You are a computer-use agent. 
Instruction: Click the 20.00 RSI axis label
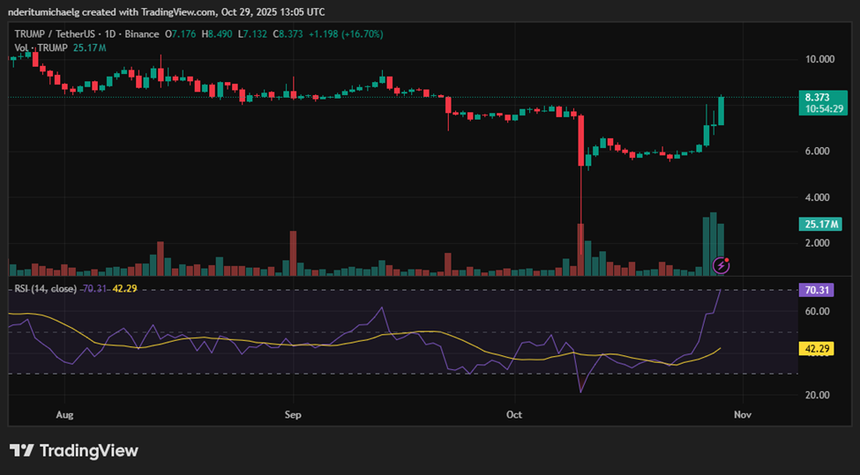pyautogui.click(x=817, y=395)
